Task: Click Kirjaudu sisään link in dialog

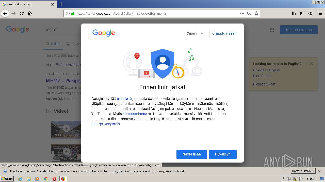Action: coord(224,33)
